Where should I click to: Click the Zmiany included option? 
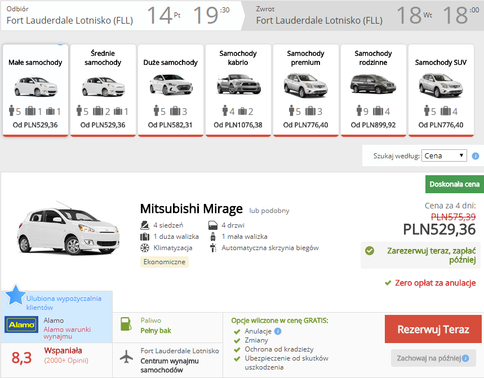pos(256,340)
